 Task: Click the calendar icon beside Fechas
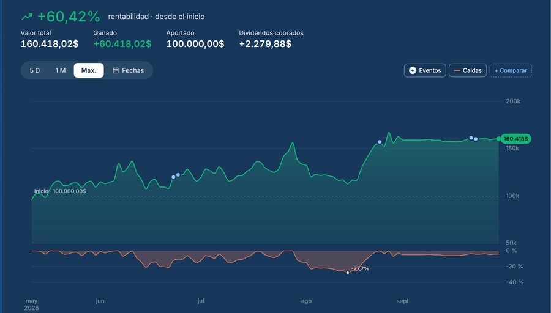pos(116,70)
